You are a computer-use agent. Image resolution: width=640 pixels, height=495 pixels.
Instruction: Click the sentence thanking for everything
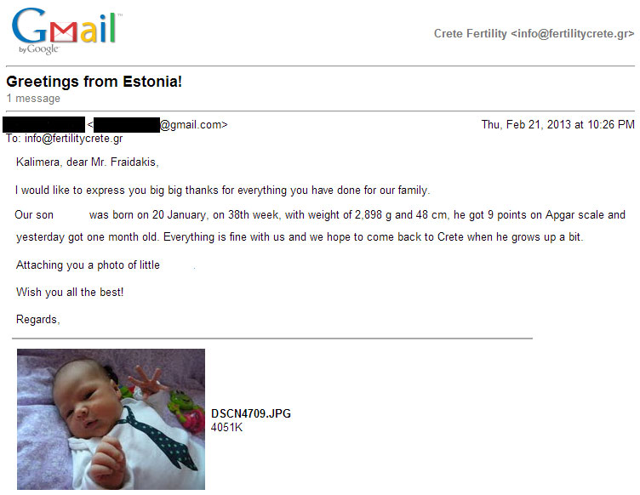tap(223, 190)
